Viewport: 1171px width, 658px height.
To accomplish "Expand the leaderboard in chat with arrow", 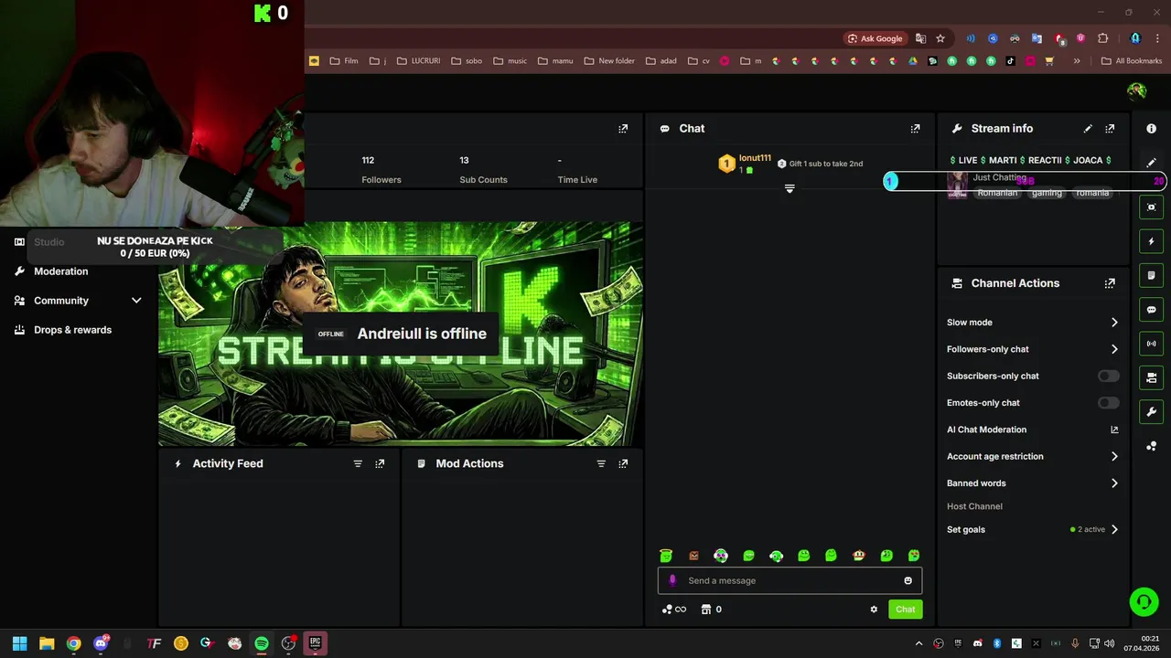I will [790, 189].
